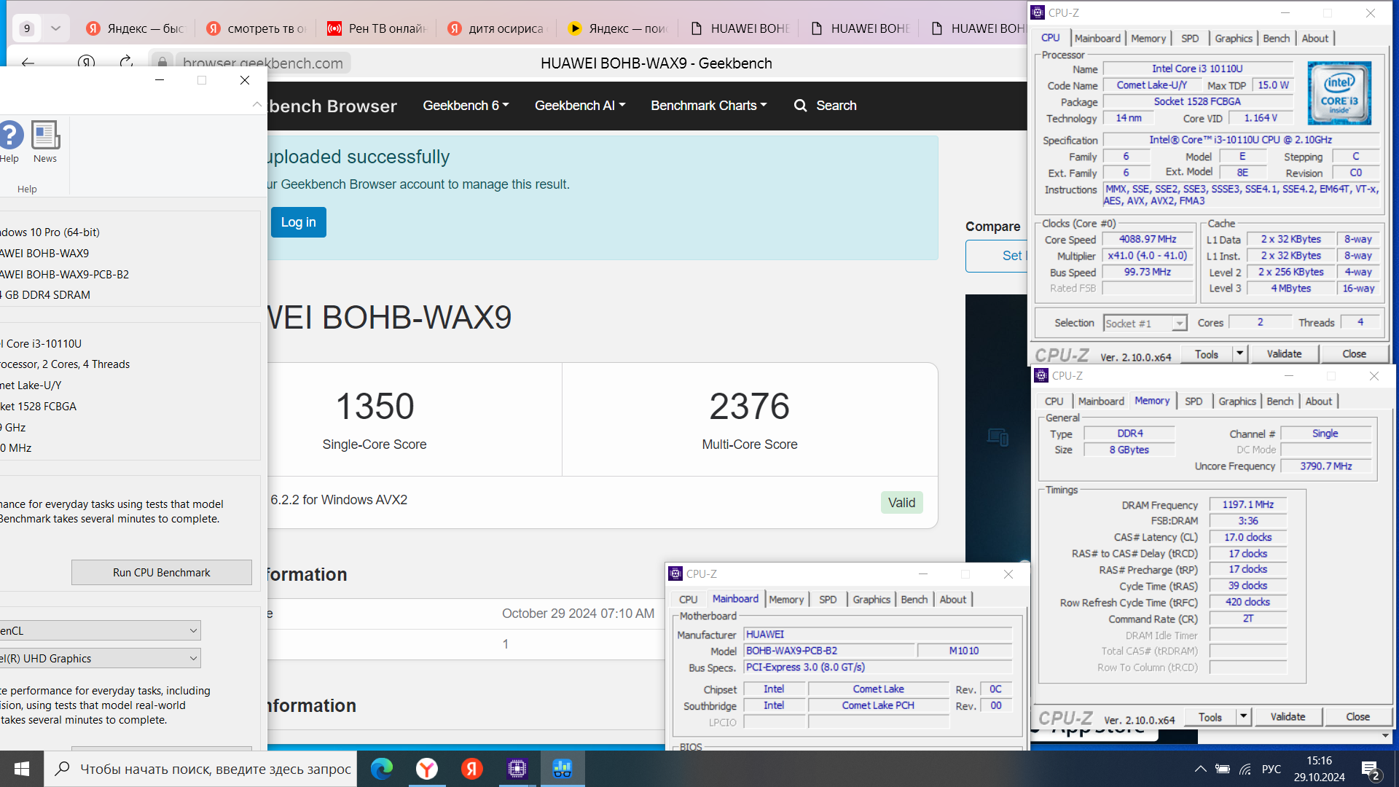The width and height of the screenshot is (1399, 787).
Task: Click the Search magnifier in Geekbench navbar
Action: [x=800, y=106]
